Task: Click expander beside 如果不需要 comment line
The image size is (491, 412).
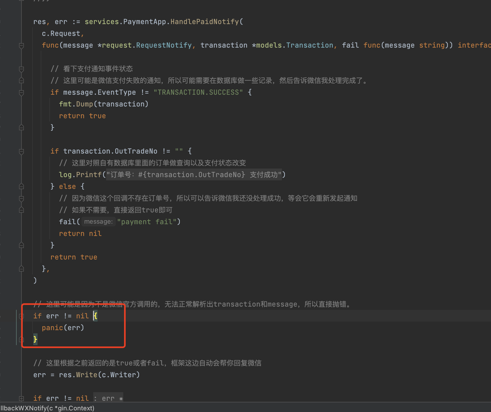Action: (21, 210)
